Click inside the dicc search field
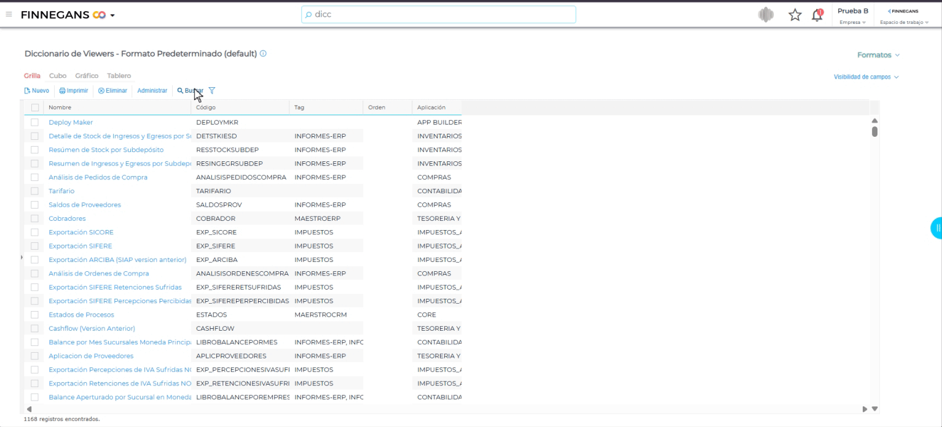Image resolution: width=942 pixels, height=427 pixels. click(x=439, y=15)
